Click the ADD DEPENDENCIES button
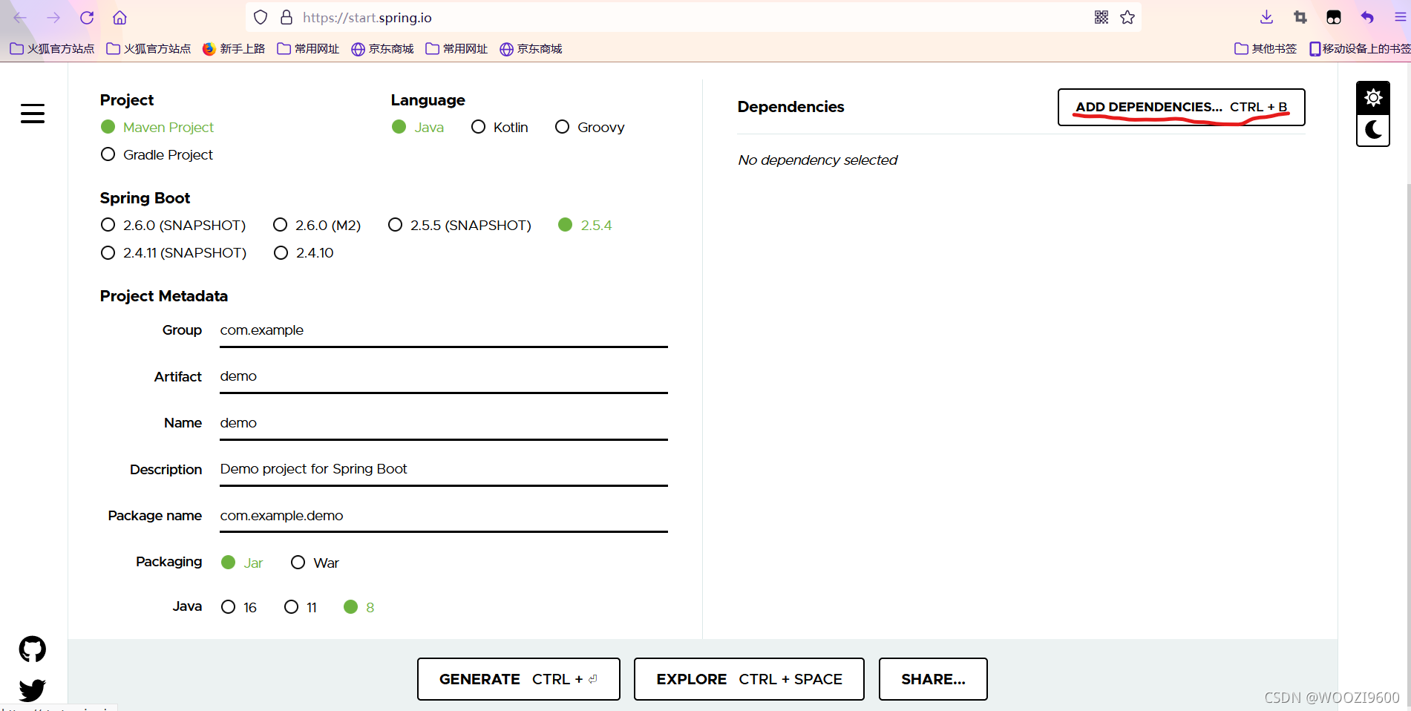1411x711 pixels. point(1181,107)
